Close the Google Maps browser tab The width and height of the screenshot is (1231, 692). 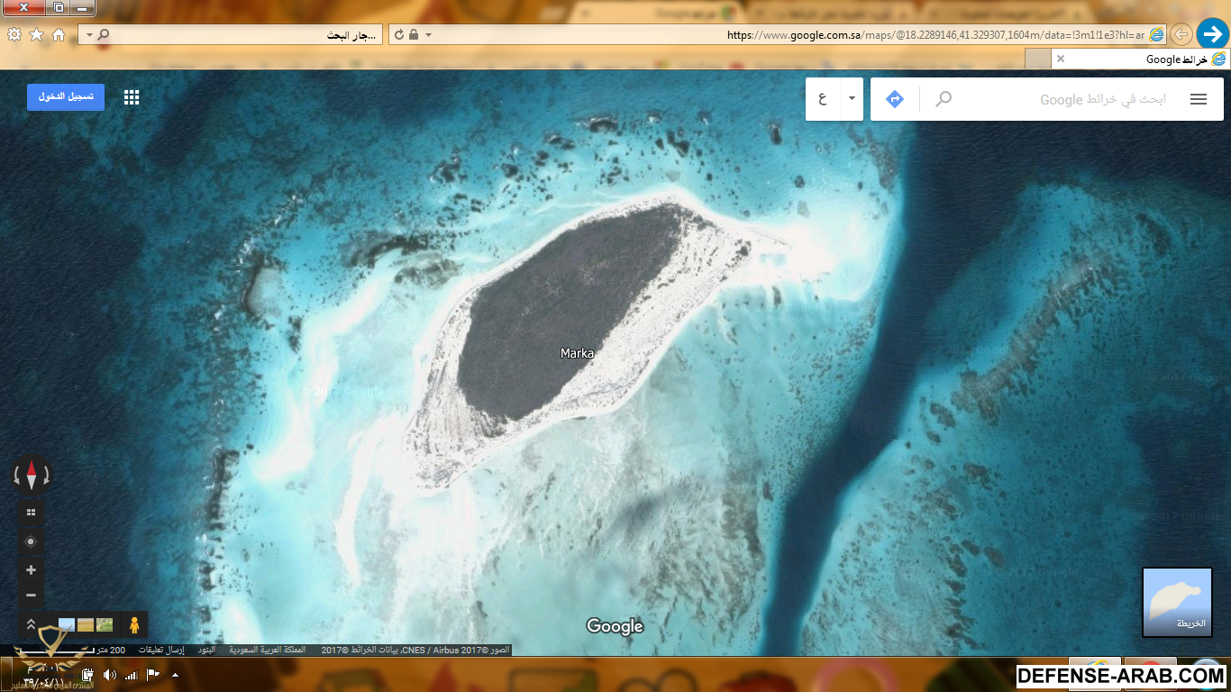[x=1061, y=59]
